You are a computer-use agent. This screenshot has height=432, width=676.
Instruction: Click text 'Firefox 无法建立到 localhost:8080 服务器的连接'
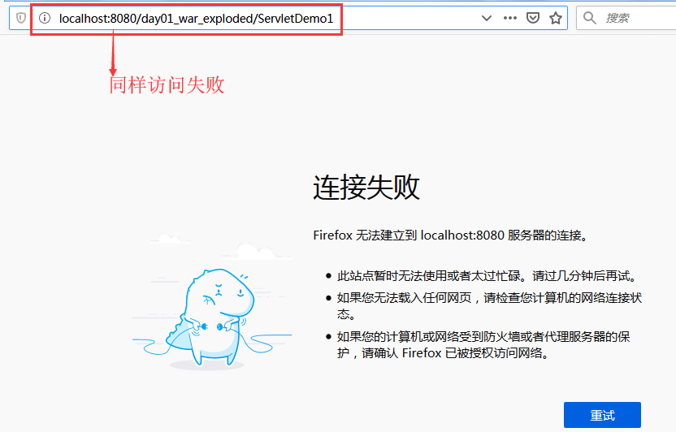click(450, 235)
